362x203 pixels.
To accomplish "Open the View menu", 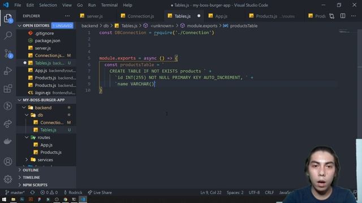I will (x=67, y=5).
